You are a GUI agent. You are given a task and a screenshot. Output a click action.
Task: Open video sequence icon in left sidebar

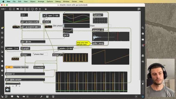pyautogui.click(x=2, y=47)
